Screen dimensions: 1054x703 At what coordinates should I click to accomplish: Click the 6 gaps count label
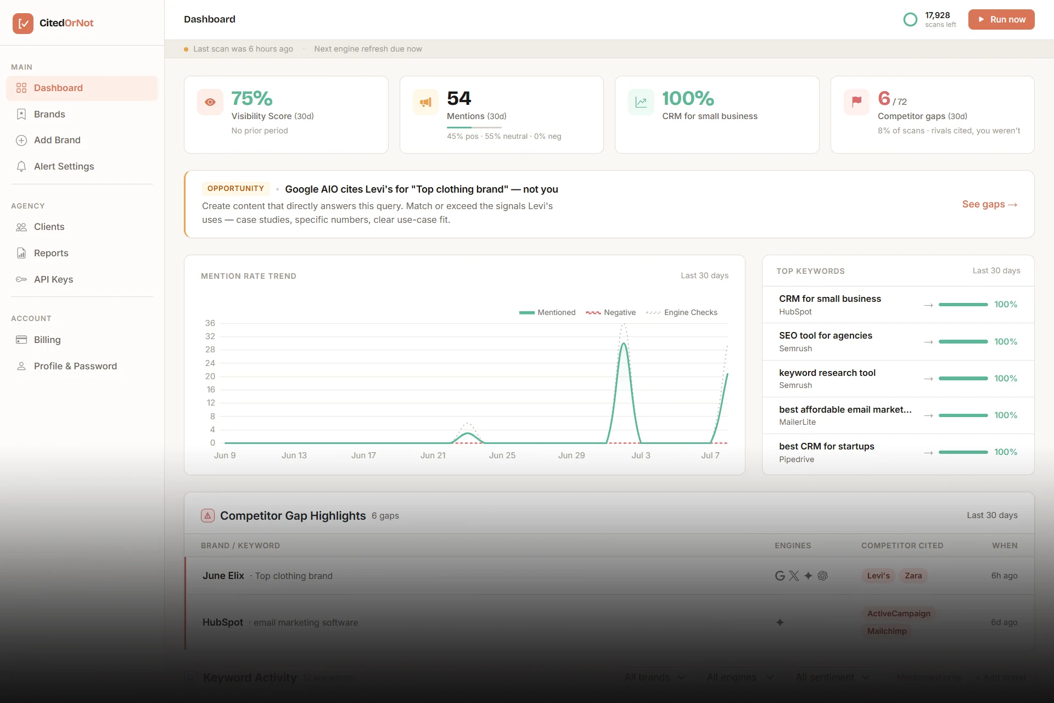pyautogui.click(x=385, y=516)
